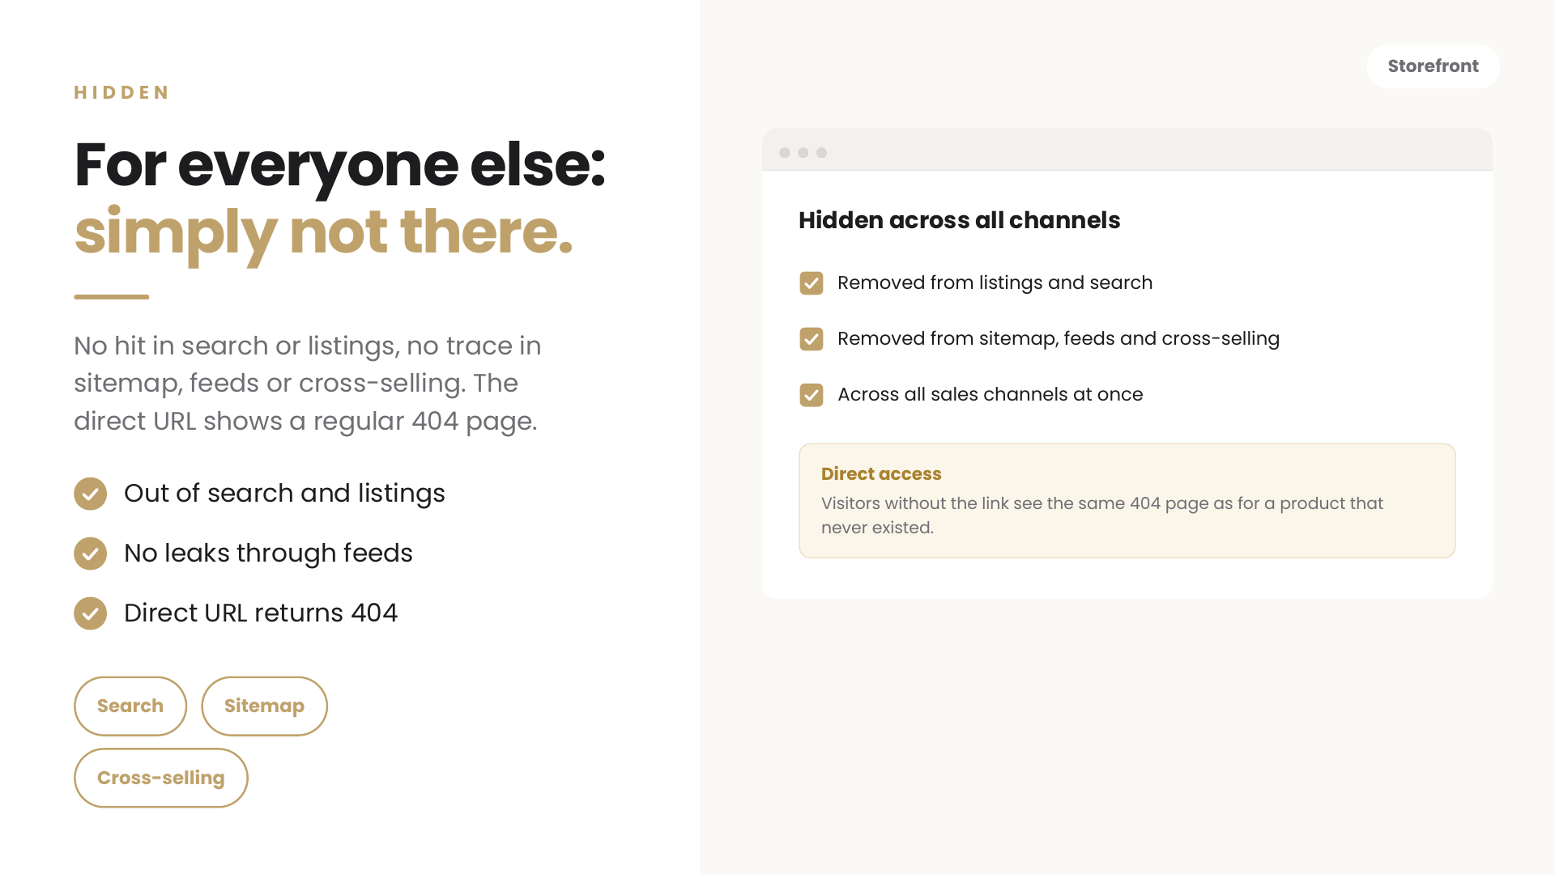Click the 'Direct access' info box heading
Screen dimensions: 1555x874
(881, 474)
